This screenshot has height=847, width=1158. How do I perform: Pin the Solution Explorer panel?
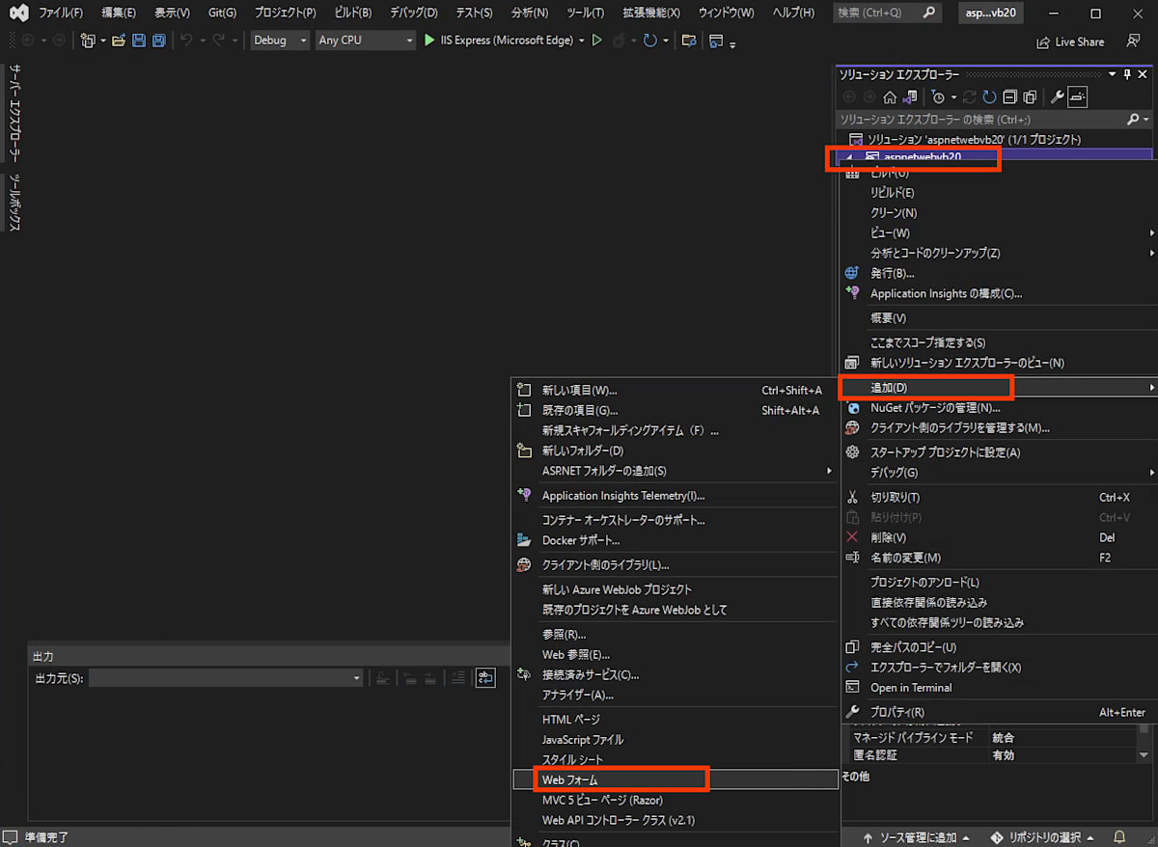point(1127,74)
